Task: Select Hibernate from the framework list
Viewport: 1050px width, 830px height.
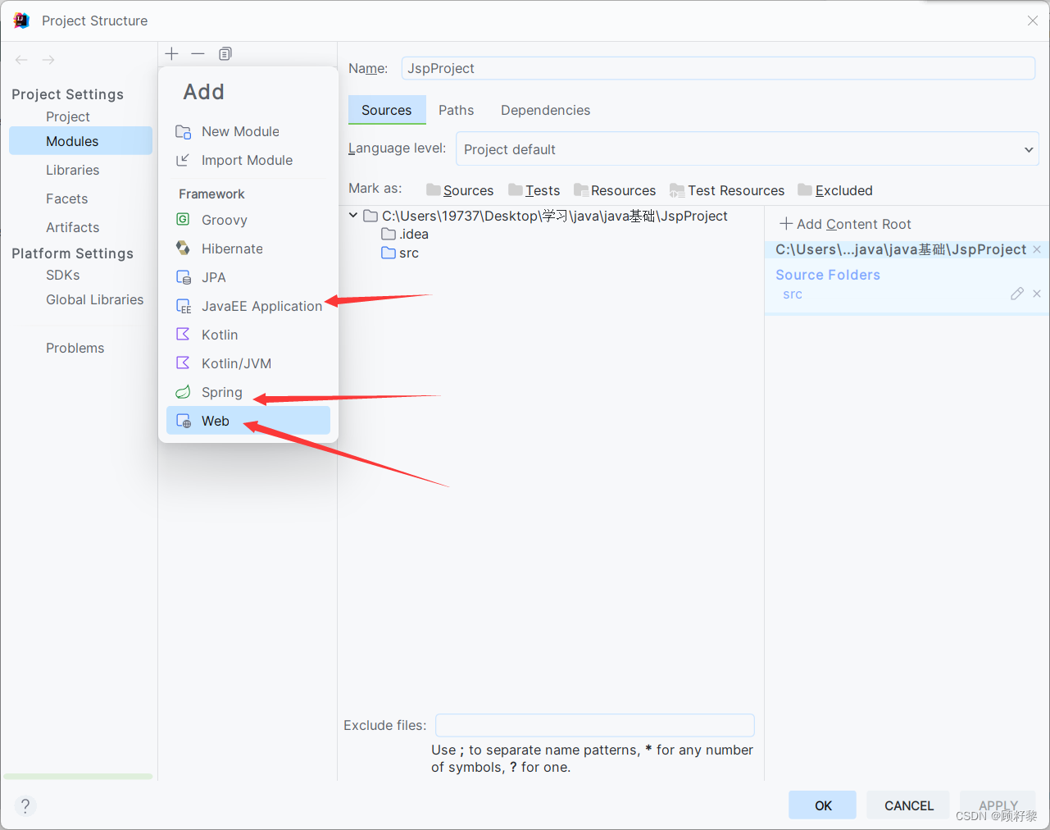Action: tap(248, 249)
